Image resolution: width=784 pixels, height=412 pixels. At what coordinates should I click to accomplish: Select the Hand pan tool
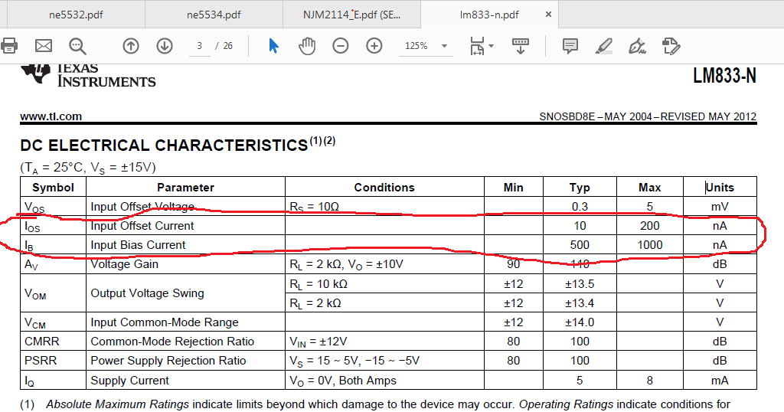307,46
